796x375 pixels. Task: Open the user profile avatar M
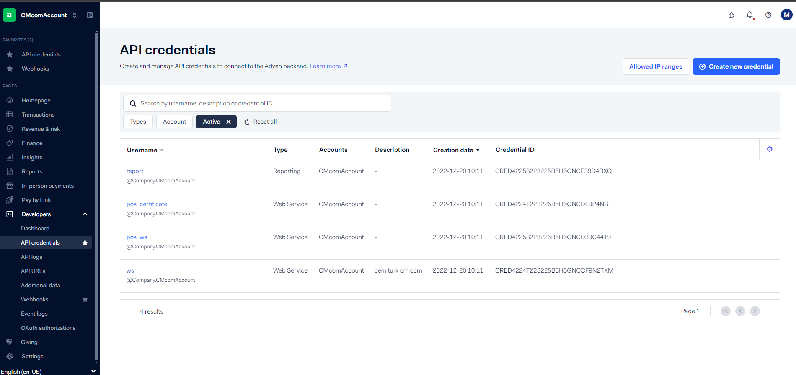click(787, 15)
